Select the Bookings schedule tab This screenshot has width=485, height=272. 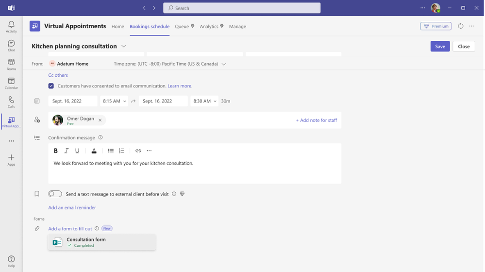click(150, 26)
